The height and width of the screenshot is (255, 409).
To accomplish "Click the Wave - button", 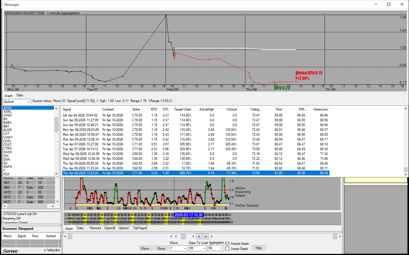I will click(x=146, y=248).
